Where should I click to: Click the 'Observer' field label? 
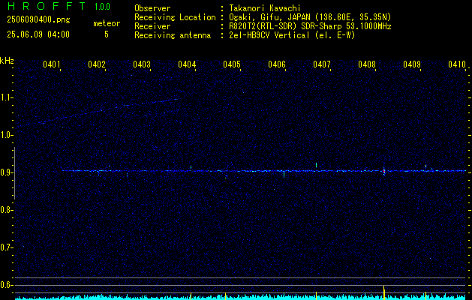[152, 8]
